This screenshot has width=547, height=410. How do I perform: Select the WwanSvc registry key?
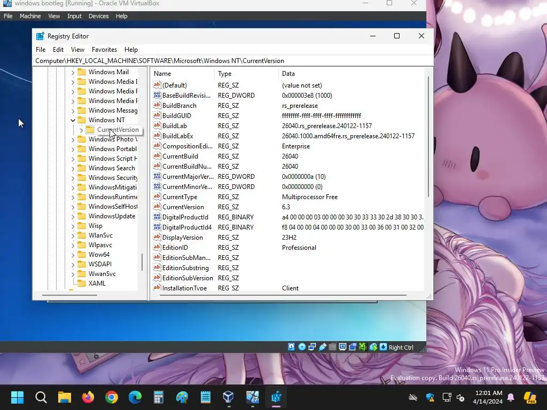(102, 274)
